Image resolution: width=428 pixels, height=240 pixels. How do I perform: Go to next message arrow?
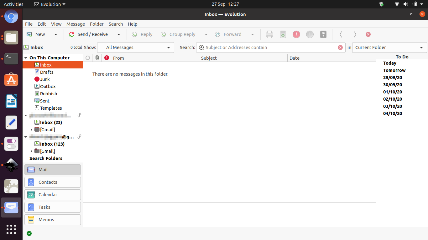point(355,34)
